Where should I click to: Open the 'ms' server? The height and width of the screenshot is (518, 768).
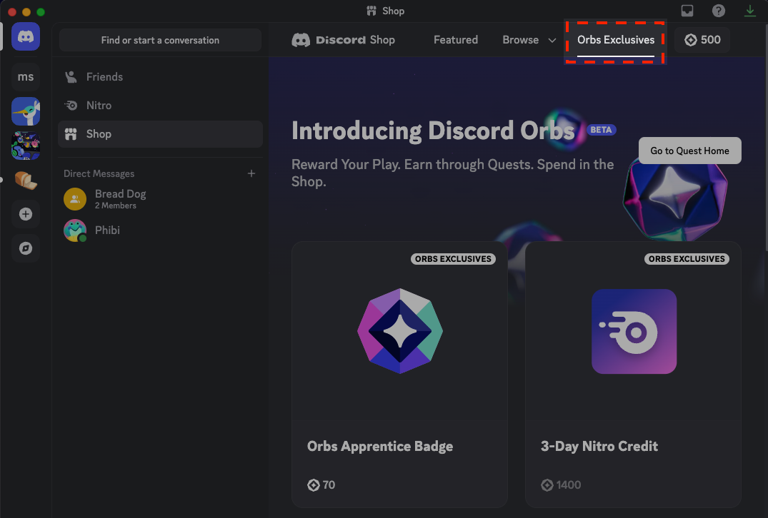pos(26,77)
